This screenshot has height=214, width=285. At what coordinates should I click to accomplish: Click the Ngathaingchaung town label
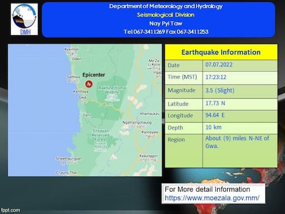[x=137, y=123]
